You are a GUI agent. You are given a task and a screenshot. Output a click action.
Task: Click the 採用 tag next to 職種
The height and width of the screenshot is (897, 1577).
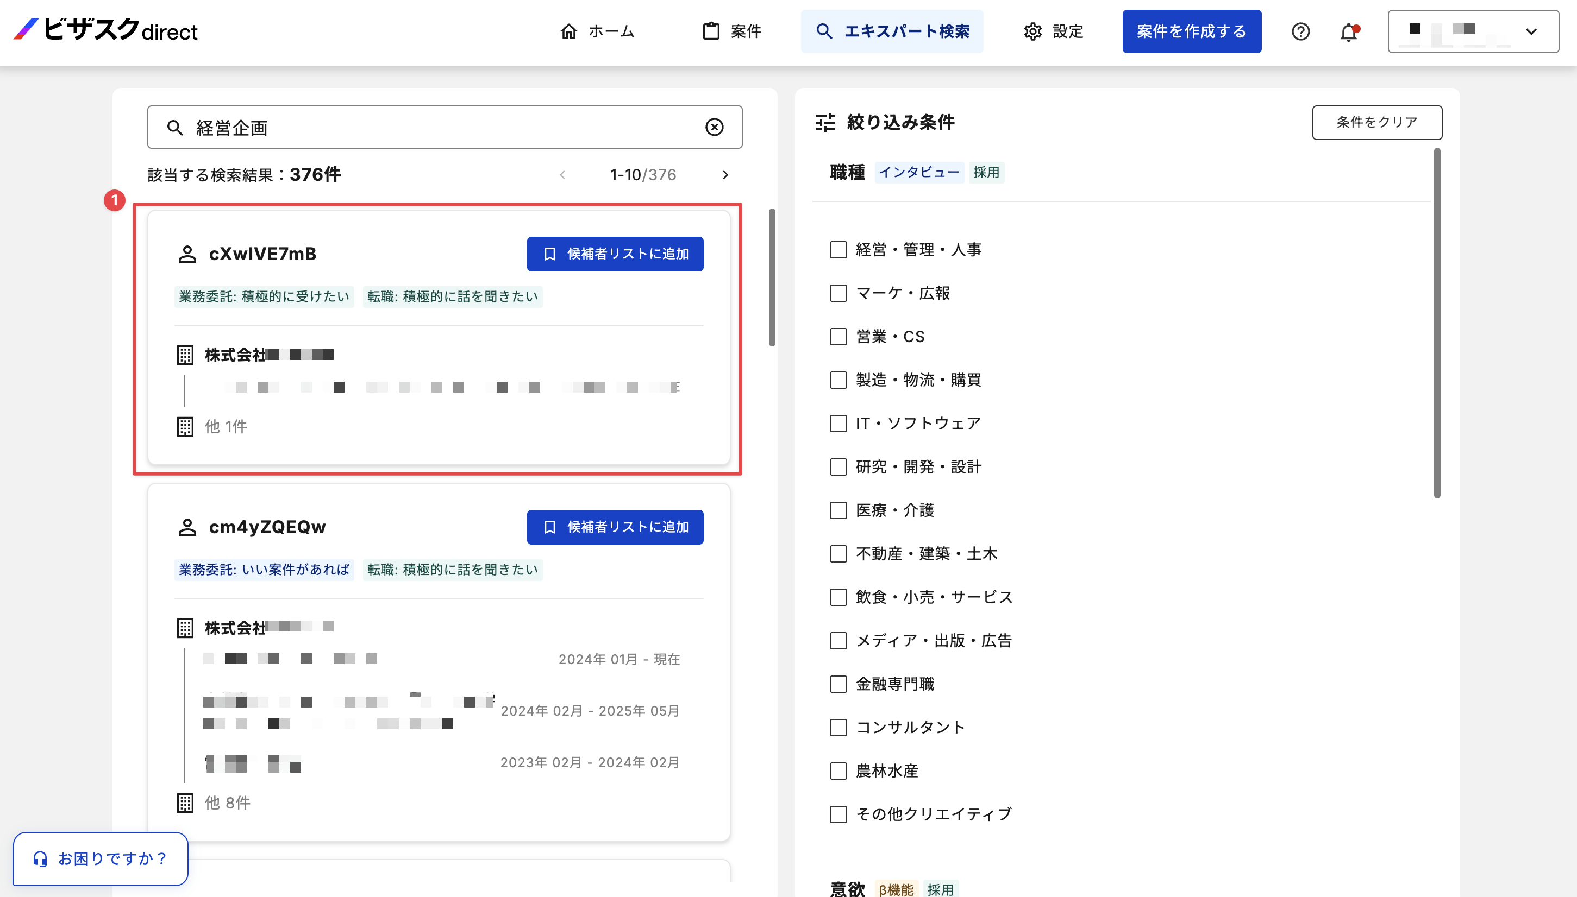pyautogui.click(x=986, y=173)
